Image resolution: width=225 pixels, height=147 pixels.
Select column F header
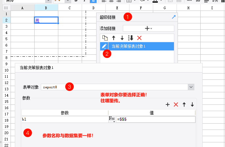[141, 8]
